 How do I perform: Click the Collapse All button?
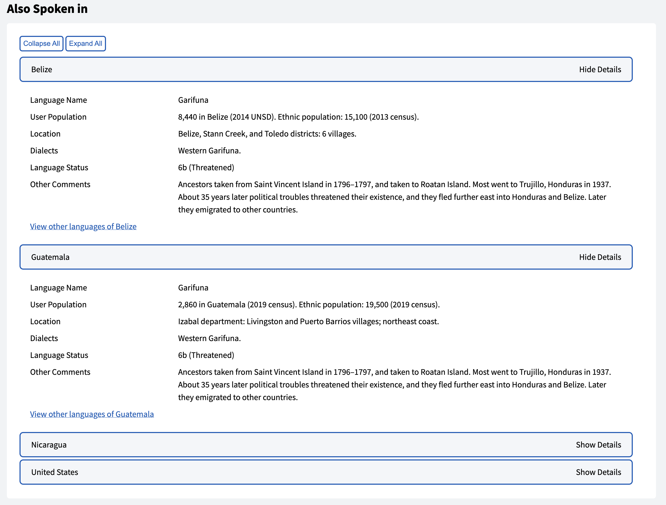coord(41,44)
